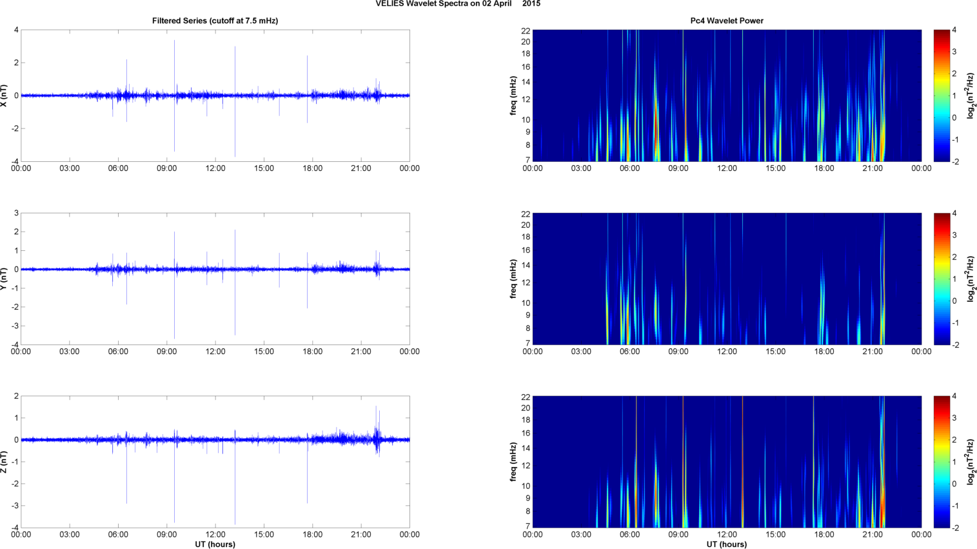Click inside the Y component filtered series plot
This screenshot has height=549, width=977.
click(215, 279)
